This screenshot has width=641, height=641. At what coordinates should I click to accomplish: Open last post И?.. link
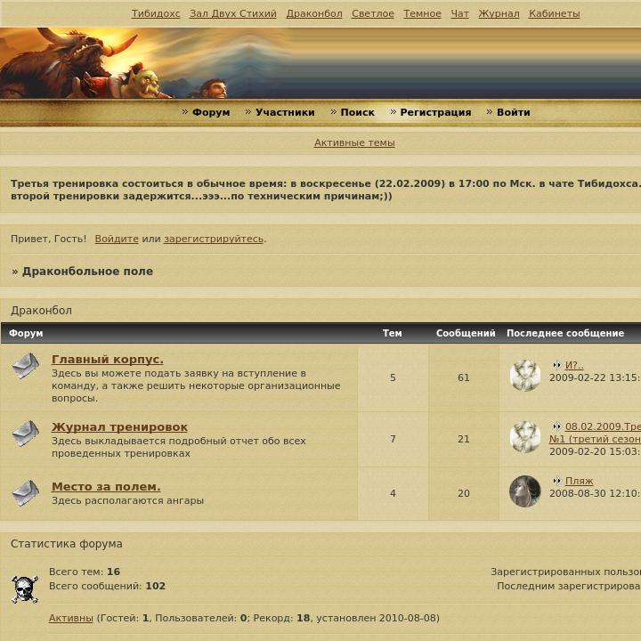coord(574,365)
